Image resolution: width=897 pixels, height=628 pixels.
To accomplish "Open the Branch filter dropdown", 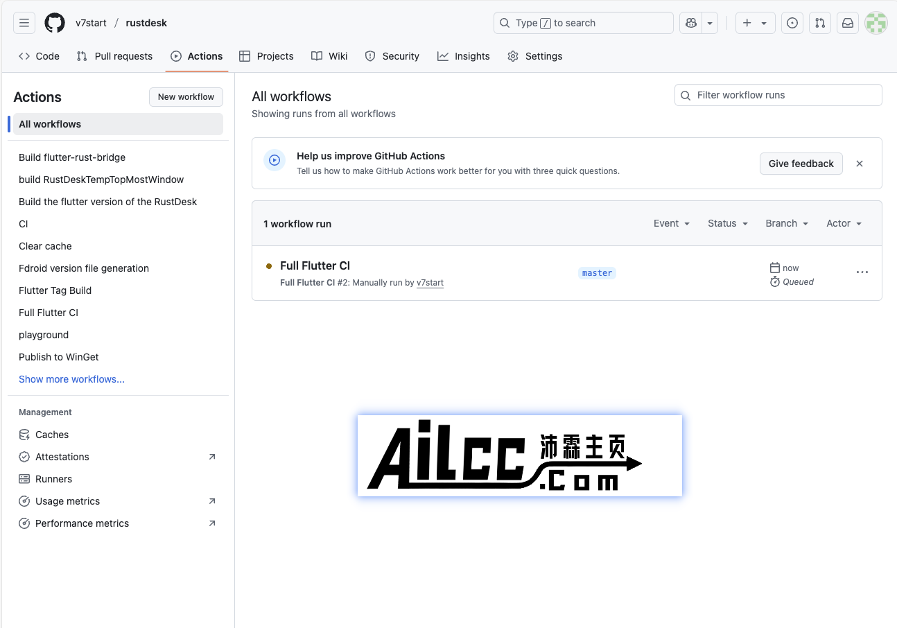I will [787, 223].
